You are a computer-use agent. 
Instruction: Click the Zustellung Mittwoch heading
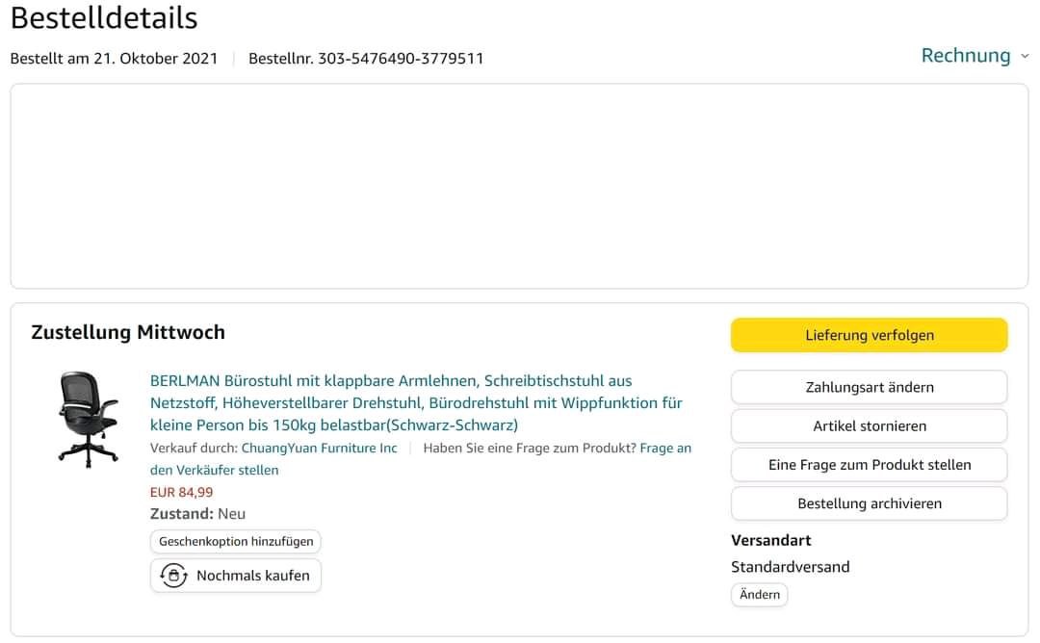click(128, 332)
